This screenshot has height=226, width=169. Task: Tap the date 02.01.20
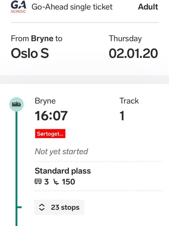pos(133,53)
